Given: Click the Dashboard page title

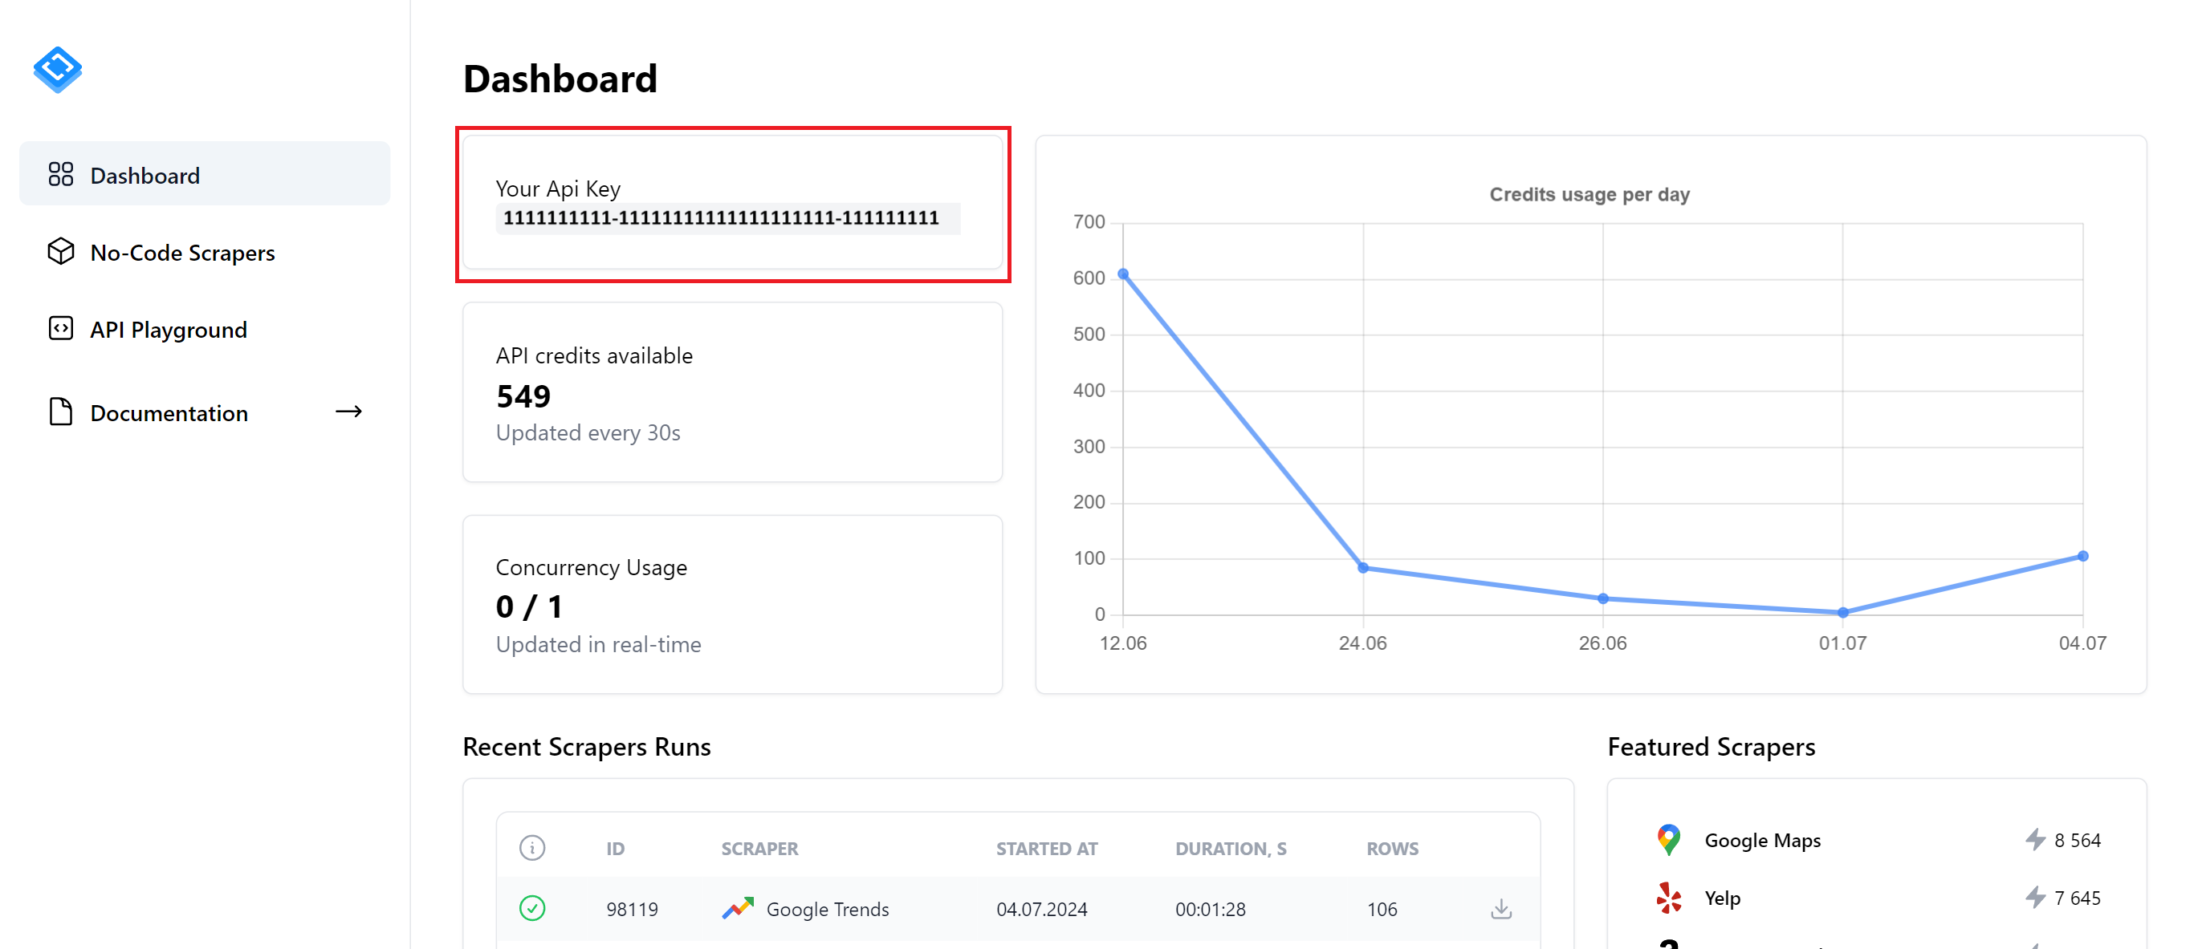Looking at the screenshot, I should point(560,79).
